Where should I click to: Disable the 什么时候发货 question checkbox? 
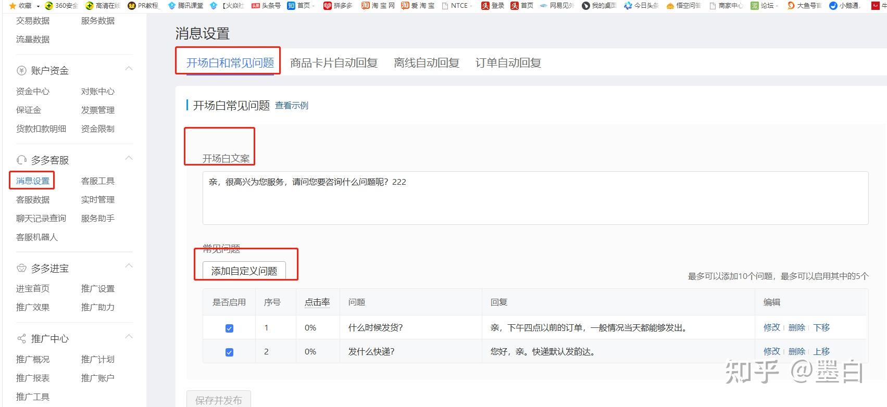229,328
